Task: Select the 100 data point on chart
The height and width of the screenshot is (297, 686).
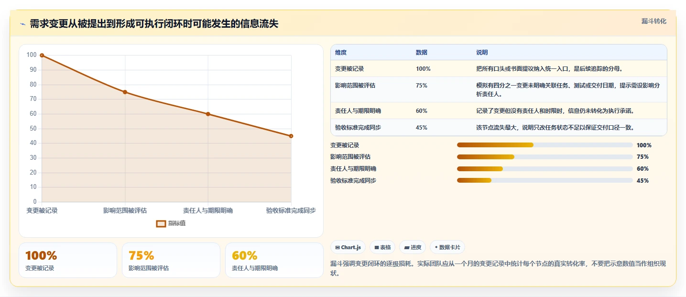Action: click(x=42, y=55)
